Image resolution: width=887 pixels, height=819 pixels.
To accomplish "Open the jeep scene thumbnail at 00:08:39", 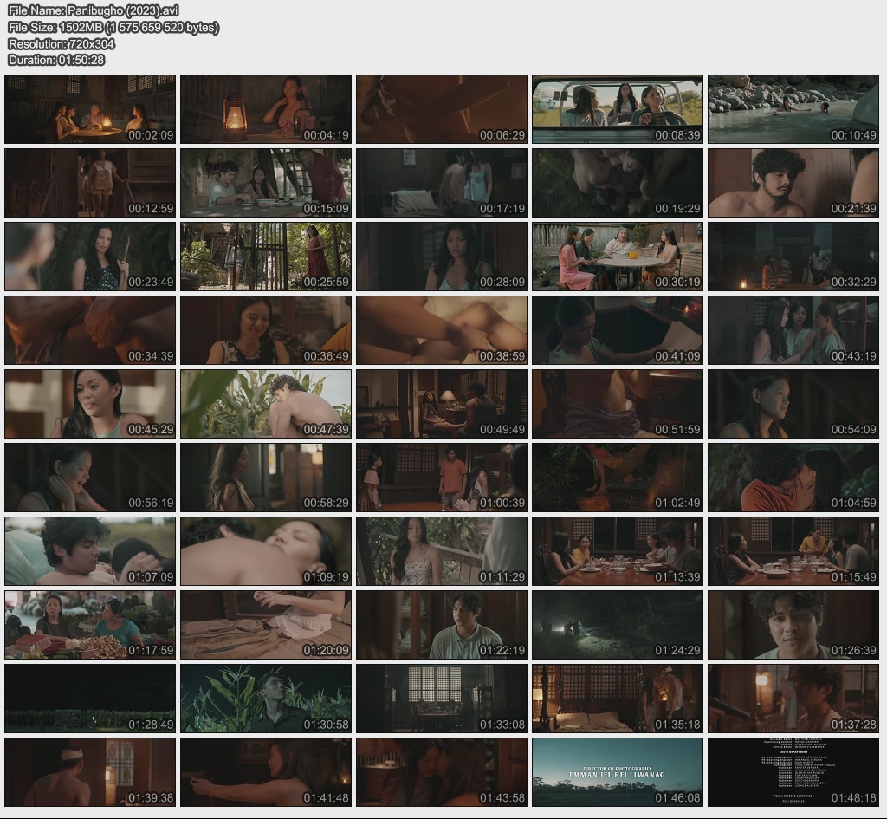I will click(x=617, y=109).
